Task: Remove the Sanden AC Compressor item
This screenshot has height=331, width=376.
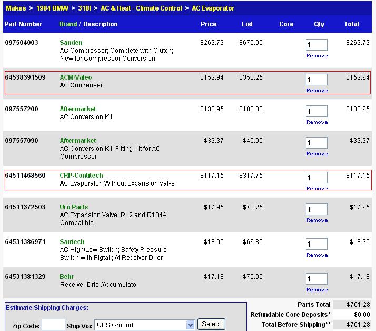Action: (x=317, y=56)
